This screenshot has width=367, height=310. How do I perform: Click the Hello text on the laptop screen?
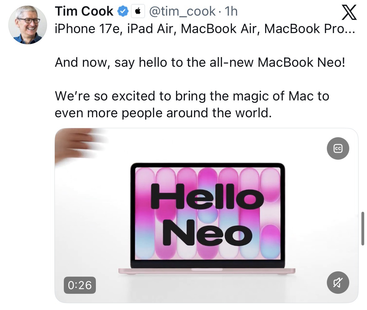coord(207,196)
